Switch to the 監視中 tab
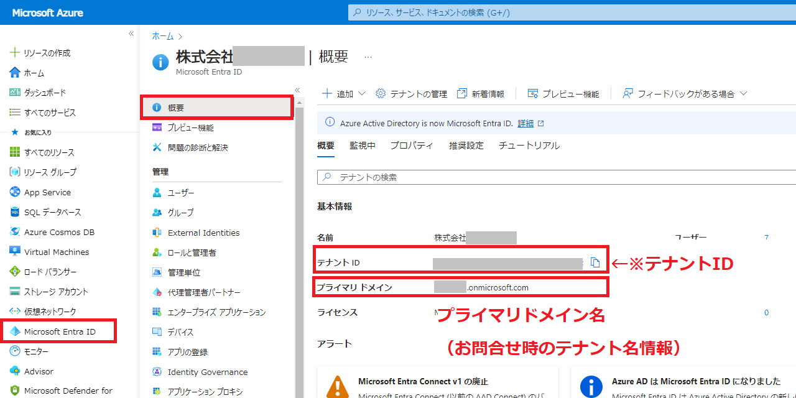The image size is (796, 398). click(x=363, y=146)
